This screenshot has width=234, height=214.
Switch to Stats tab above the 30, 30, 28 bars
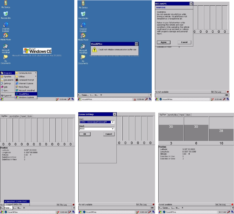pos(188,115)
